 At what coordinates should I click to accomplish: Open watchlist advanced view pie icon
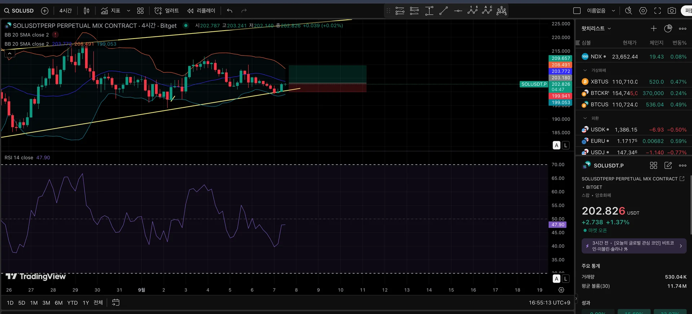click(x=668, y=28)
